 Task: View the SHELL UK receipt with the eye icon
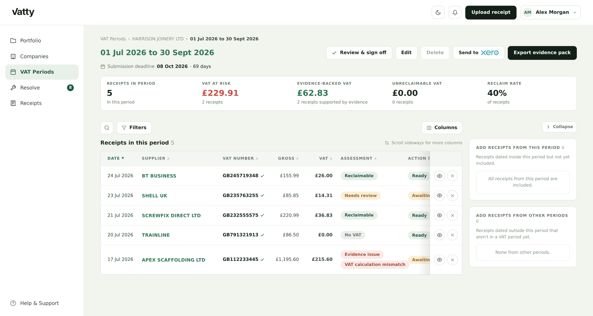coord(439,196)
